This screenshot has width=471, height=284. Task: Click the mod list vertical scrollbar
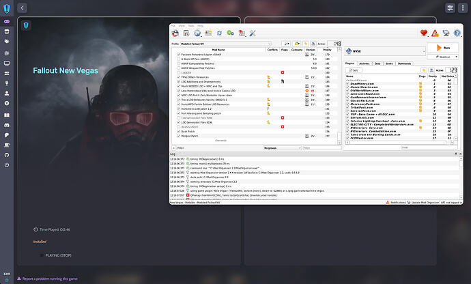coord(339,96)
